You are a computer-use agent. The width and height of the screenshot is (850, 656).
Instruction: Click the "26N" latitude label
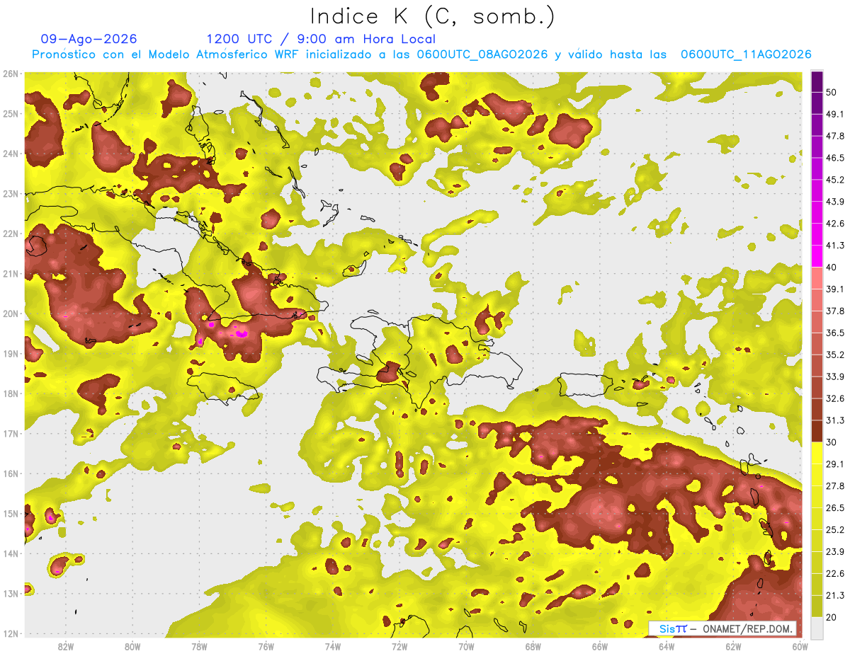point(11,74)
